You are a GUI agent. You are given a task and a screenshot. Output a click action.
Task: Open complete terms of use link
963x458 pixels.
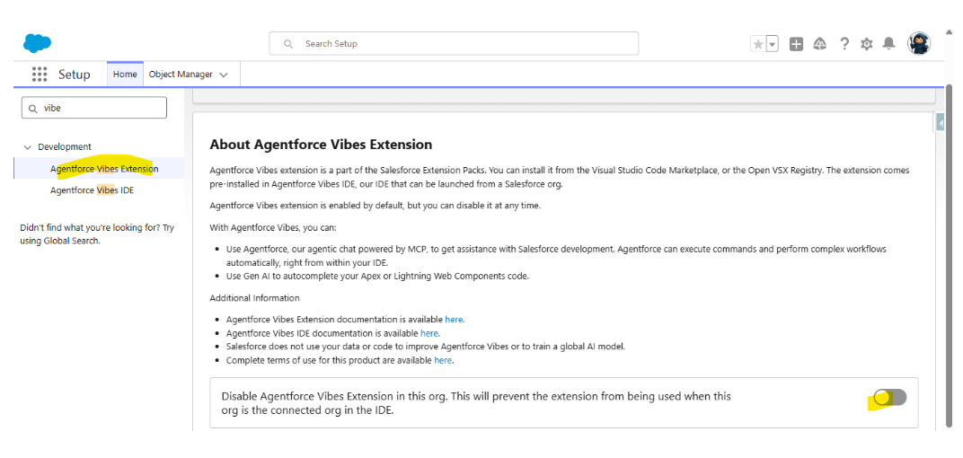tap(443, 360)
